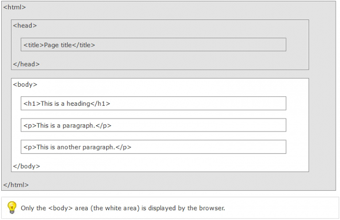
Task: Select the closing </body> tag
Action: [27, 166]
